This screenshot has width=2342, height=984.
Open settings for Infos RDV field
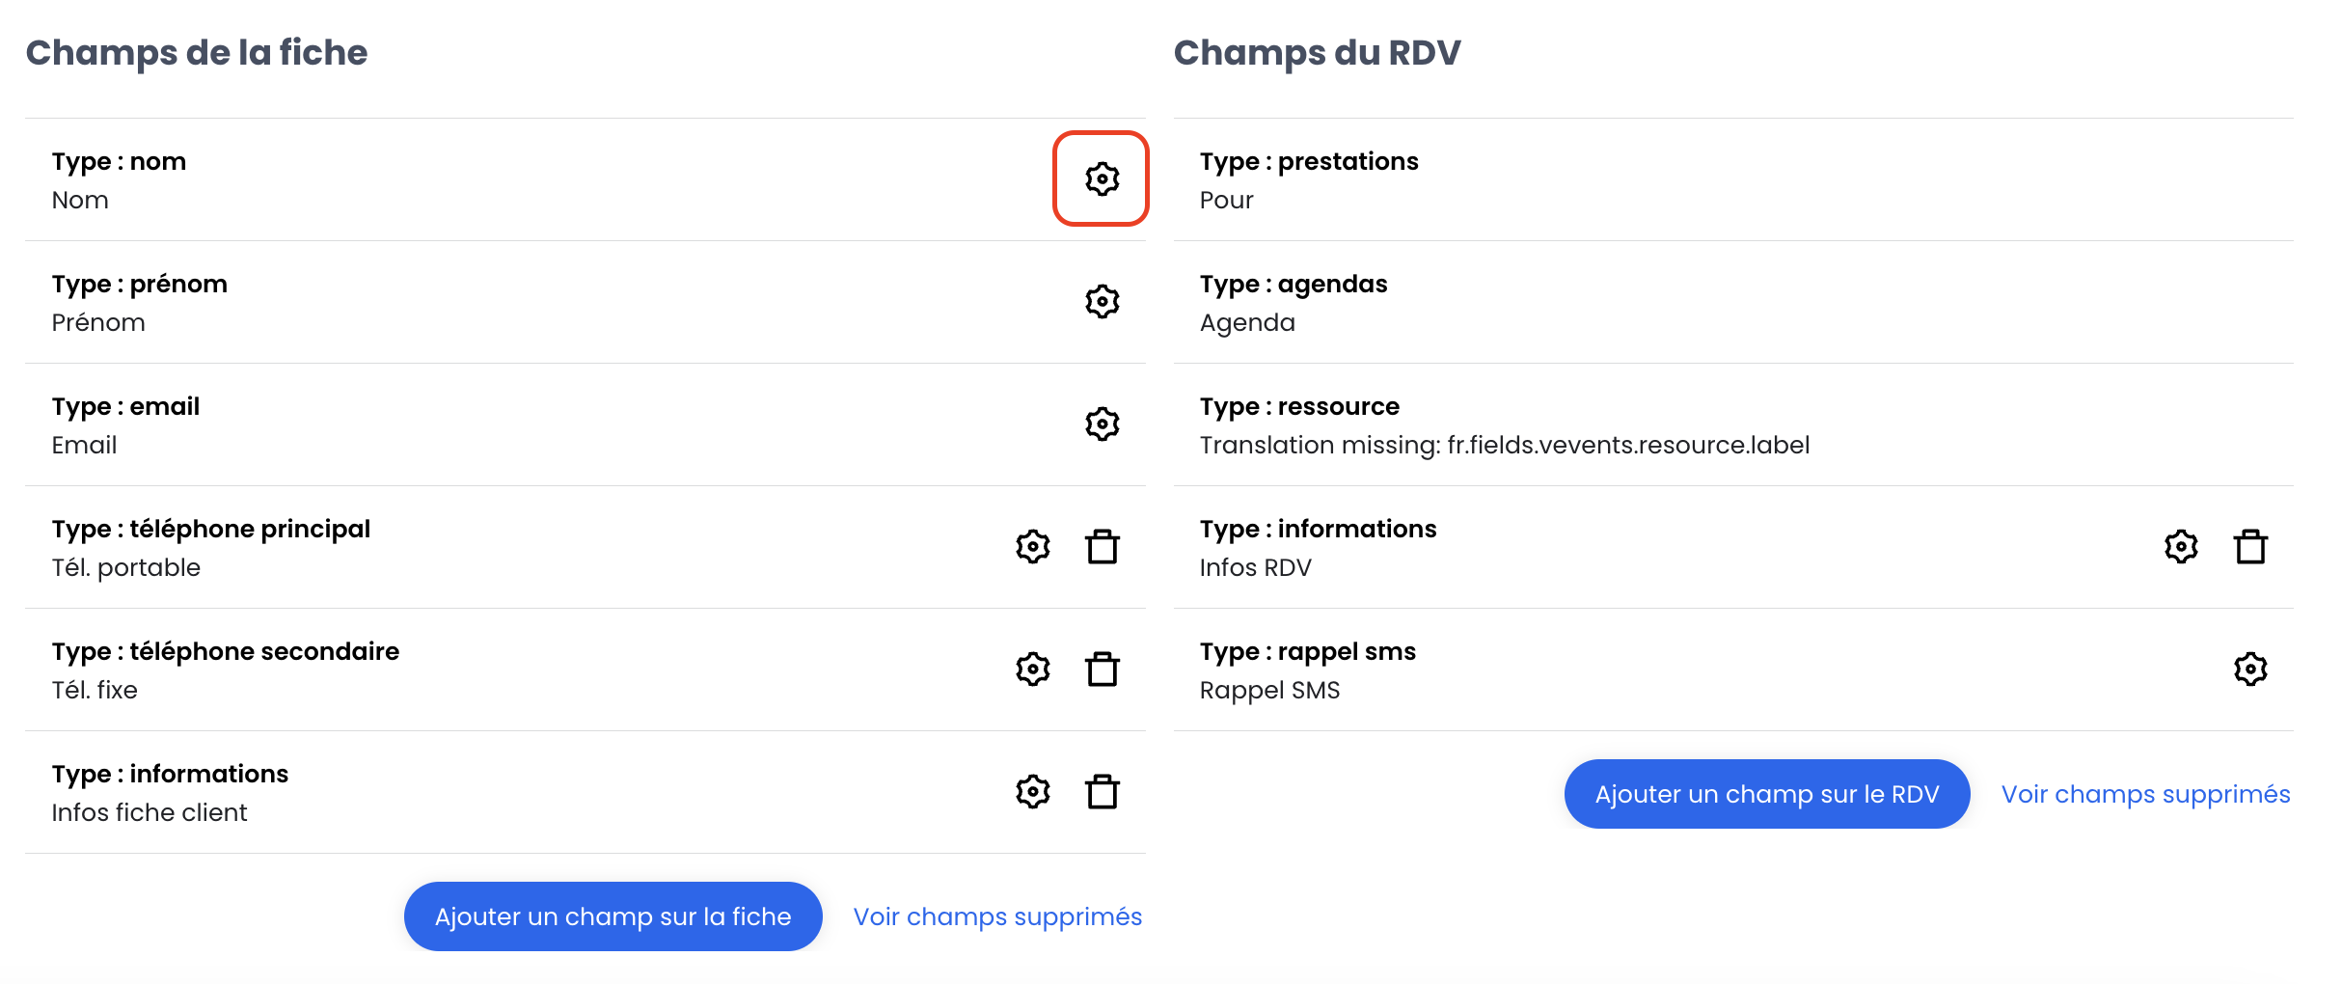click(x=2181, y=547)
